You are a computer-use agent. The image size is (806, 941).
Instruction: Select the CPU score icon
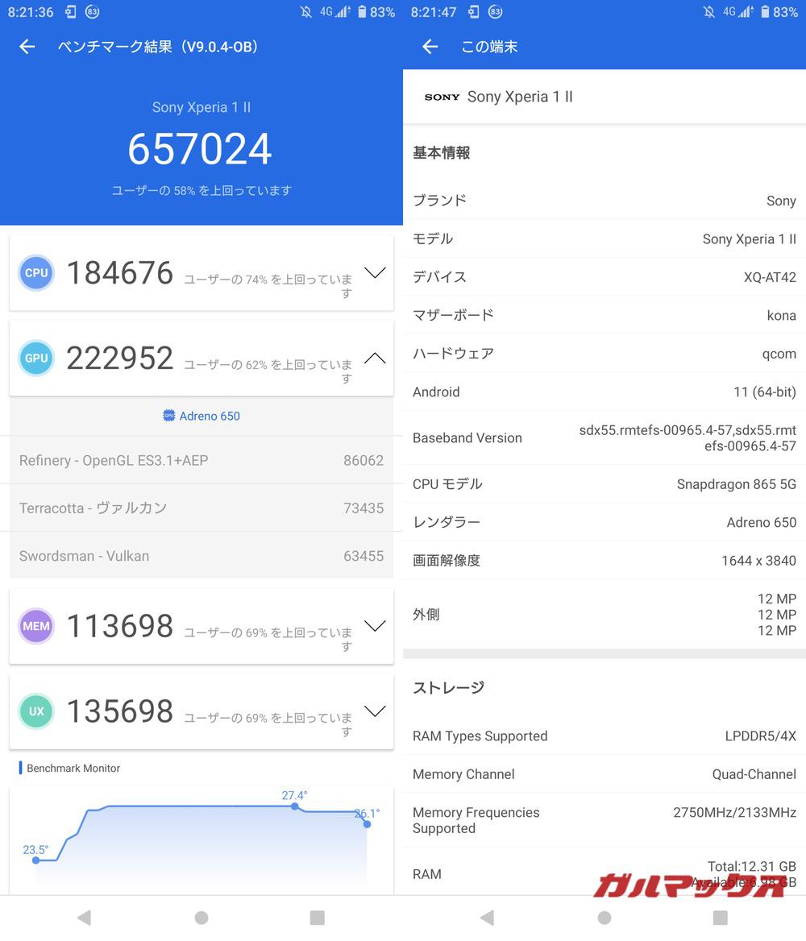35,272
